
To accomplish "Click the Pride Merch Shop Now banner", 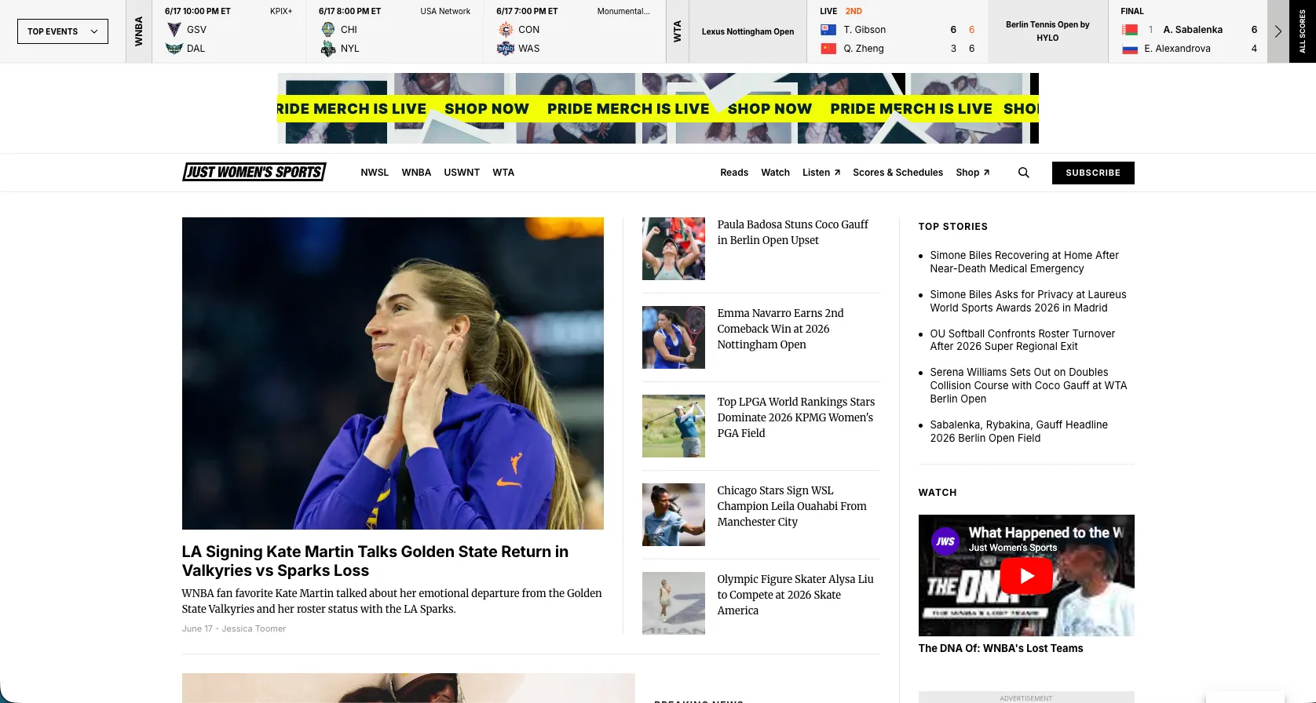I will pos(658,108).
